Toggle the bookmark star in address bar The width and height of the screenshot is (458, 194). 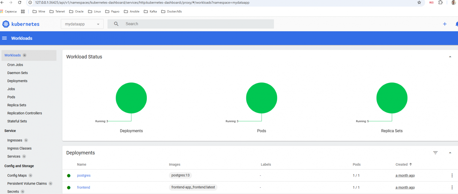[419, 2]
